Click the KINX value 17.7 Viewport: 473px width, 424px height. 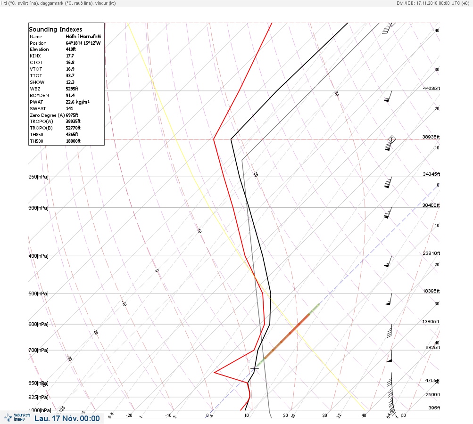(x=70, y=56)
